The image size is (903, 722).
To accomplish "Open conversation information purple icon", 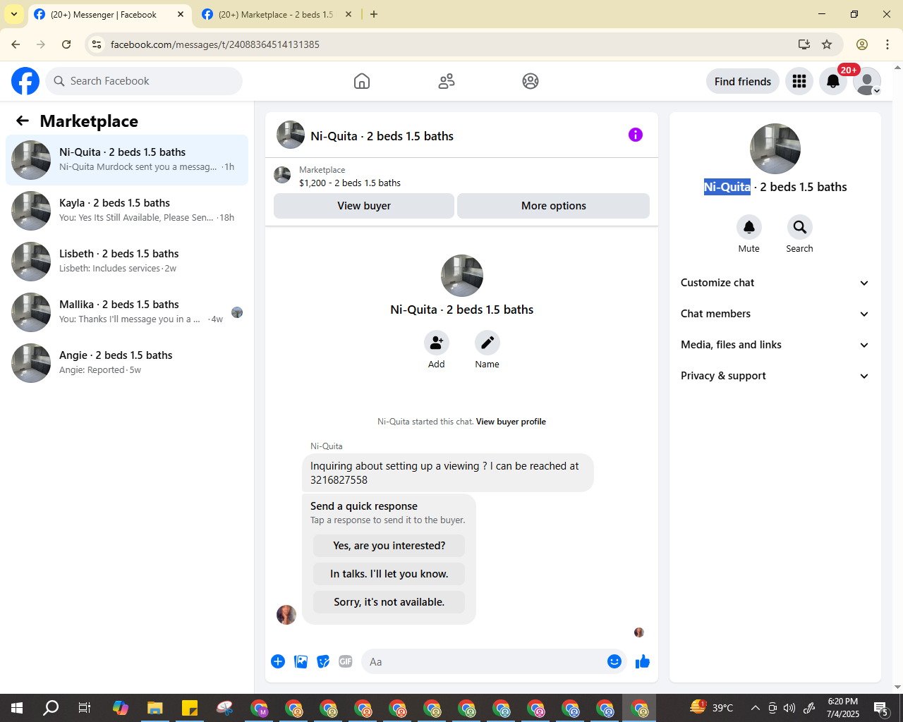I will click(636, 135).
